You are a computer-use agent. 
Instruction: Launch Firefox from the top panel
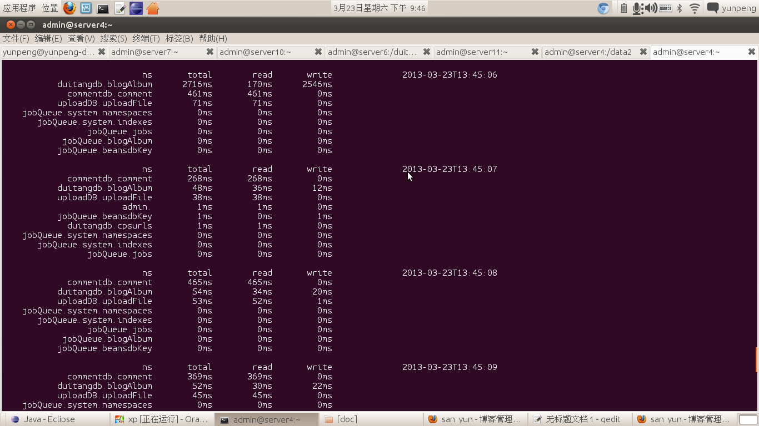69,8
